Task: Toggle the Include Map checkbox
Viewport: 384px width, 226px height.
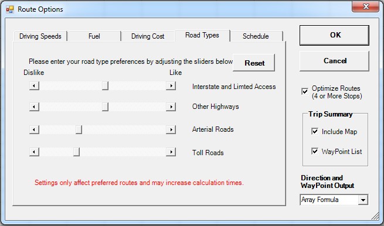Action: 315,131
